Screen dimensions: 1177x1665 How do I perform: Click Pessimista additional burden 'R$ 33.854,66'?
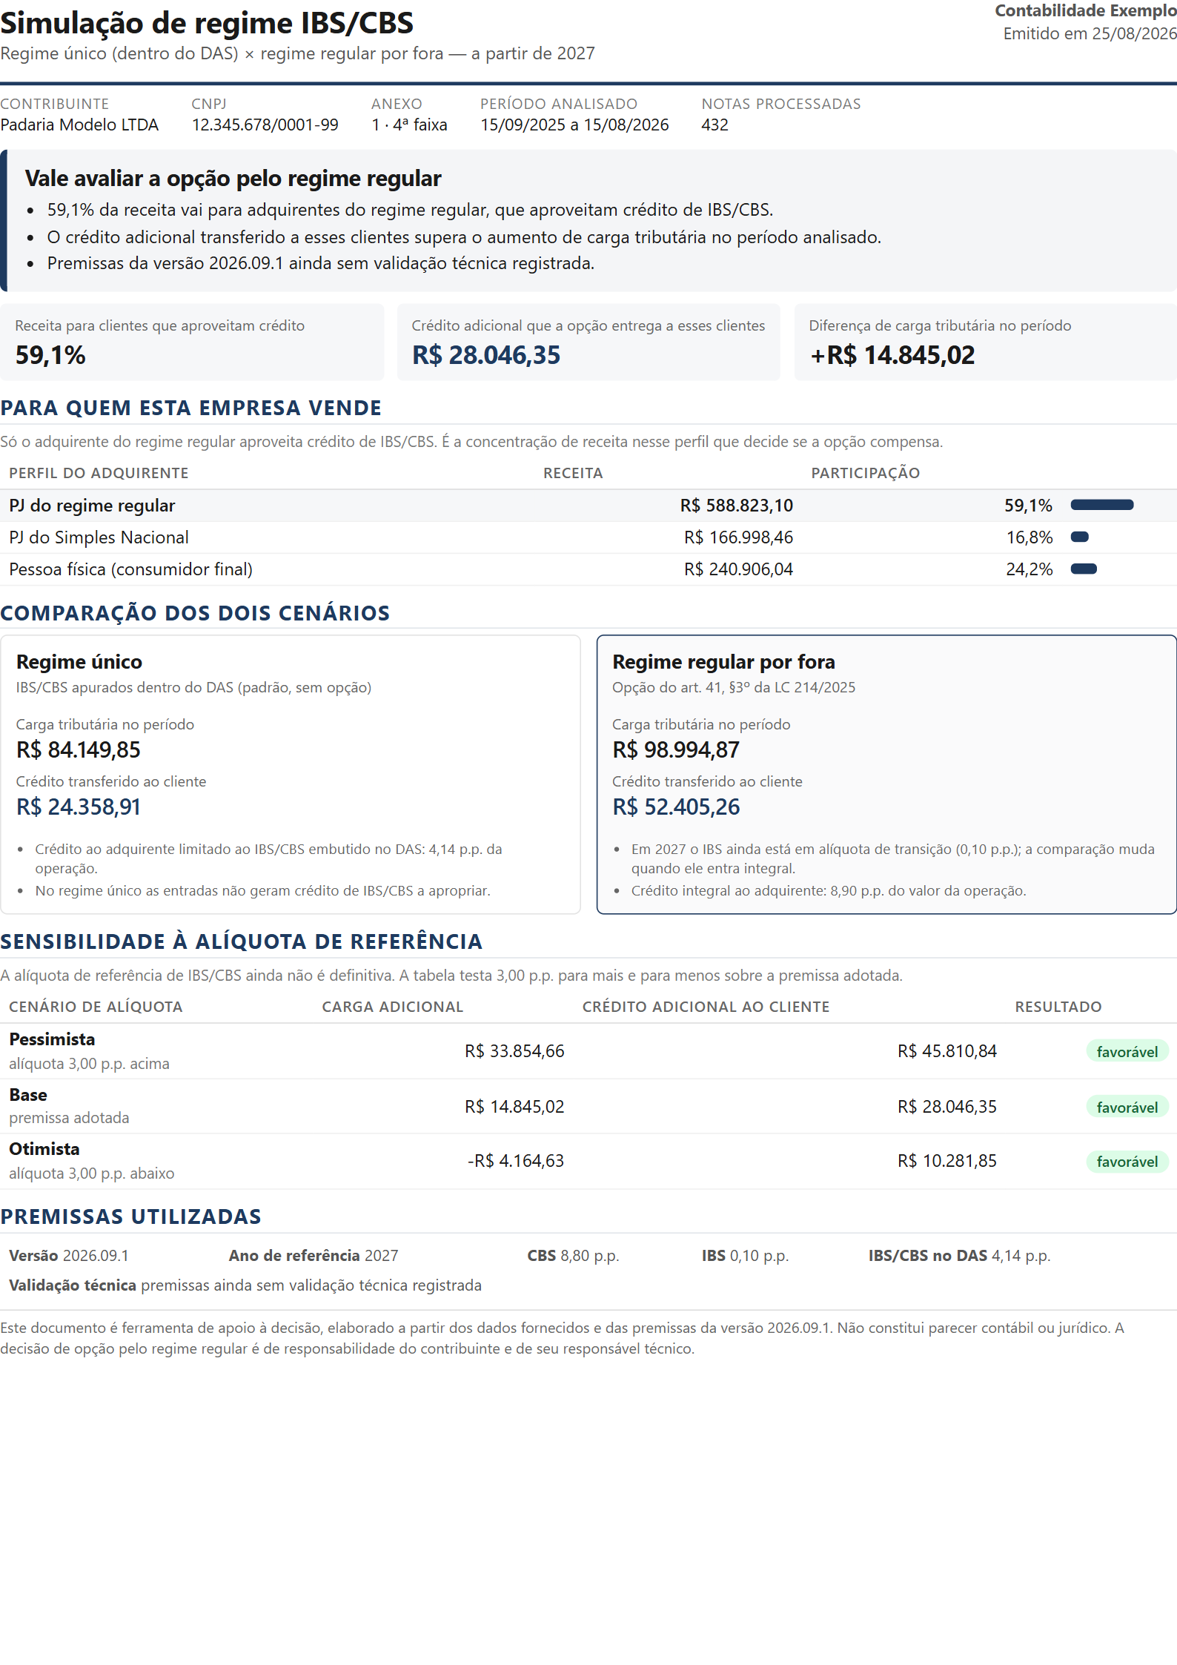[x=514, y=1051]
